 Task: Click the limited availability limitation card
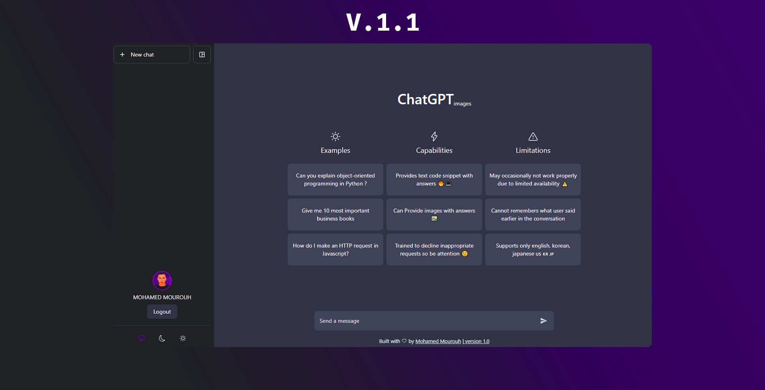[533, 179]
